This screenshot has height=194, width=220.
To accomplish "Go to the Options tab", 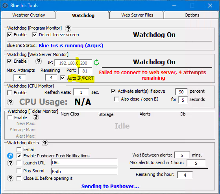I will click(192, 15).
